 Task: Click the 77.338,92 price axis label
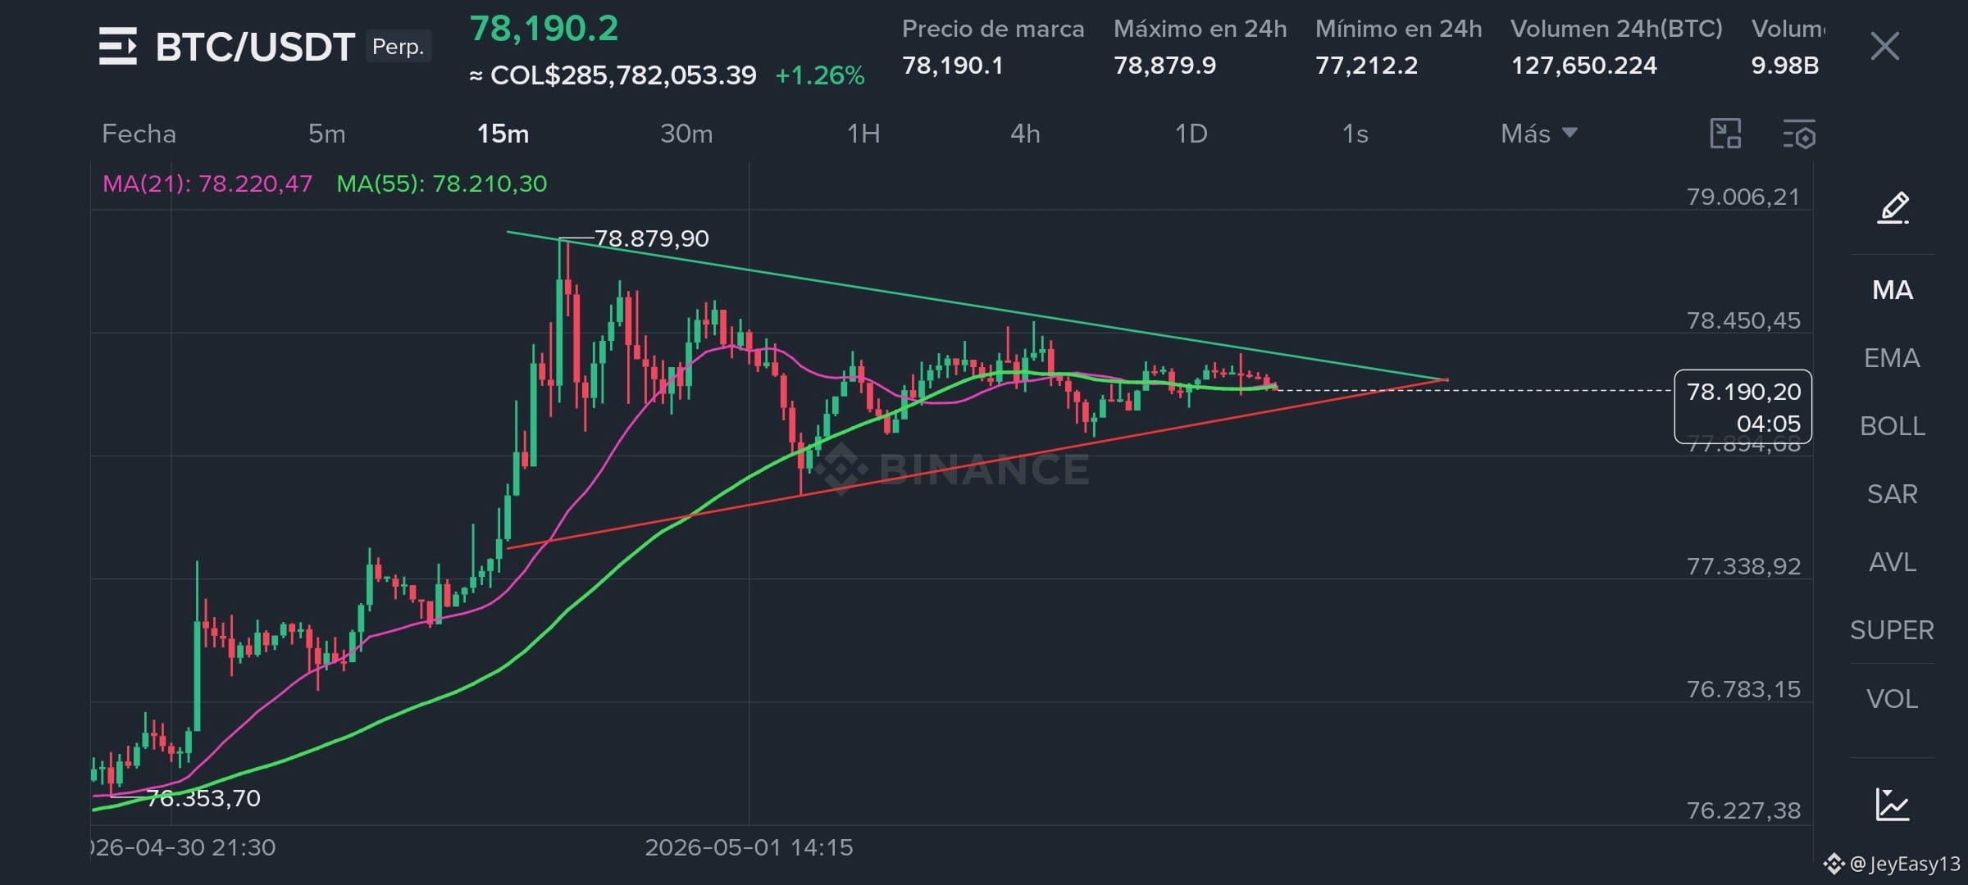coord(1743,566)
